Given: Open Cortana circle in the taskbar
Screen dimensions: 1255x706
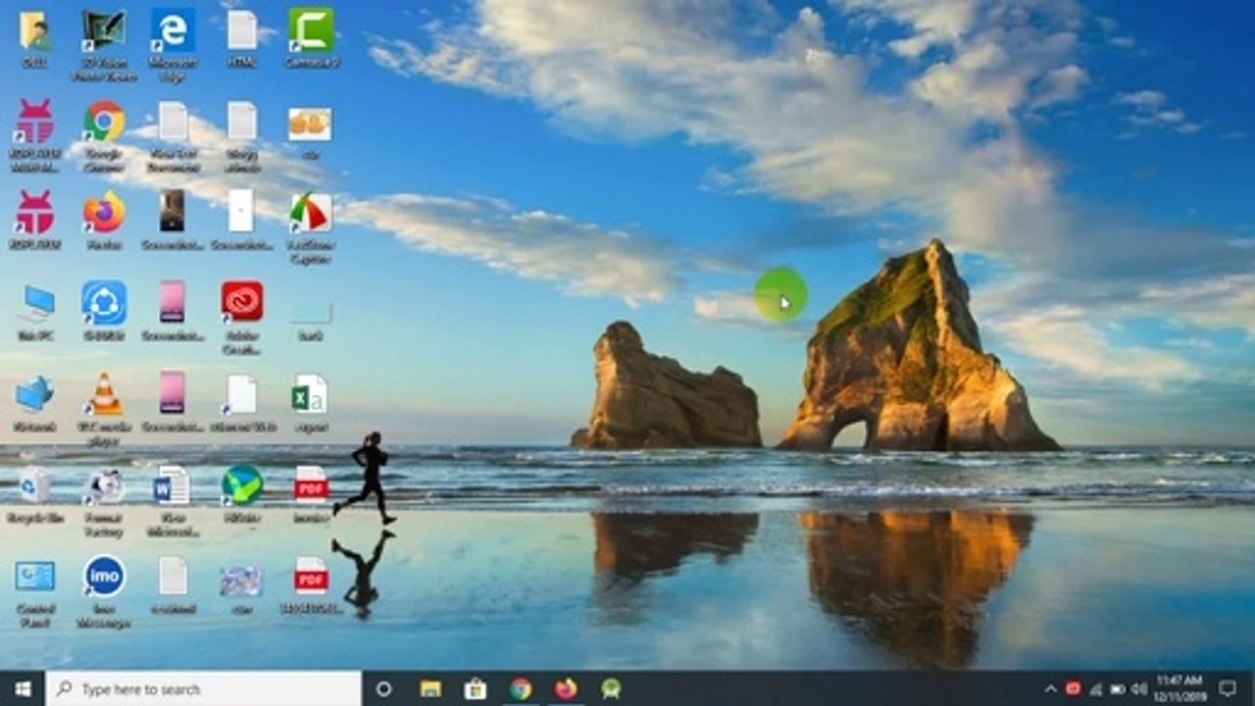Looking at the screenshot, I should tap(383, 689).
